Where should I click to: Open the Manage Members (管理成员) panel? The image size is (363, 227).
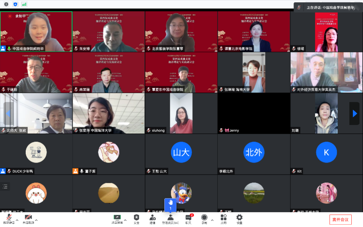tap(170, 218)
